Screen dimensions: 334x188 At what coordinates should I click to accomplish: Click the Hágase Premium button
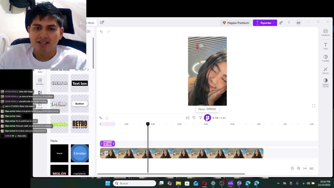click(x=236, y=23)
